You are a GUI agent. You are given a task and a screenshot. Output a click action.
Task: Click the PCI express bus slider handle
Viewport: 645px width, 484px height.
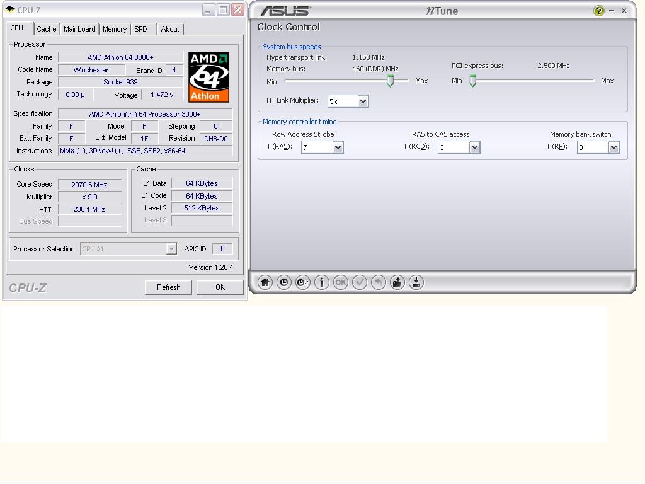click(x=473, y=81)
